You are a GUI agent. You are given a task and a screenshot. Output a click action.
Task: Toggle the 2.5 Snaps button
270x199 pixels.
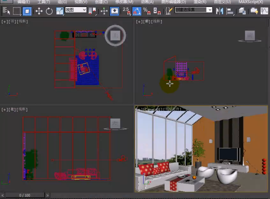(126, 11)
